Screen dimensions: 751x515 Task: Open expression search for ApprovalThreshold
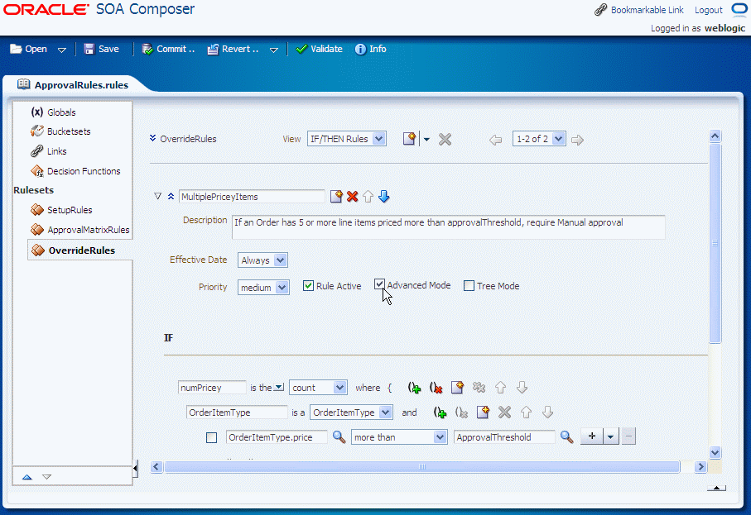coord(566,437)
